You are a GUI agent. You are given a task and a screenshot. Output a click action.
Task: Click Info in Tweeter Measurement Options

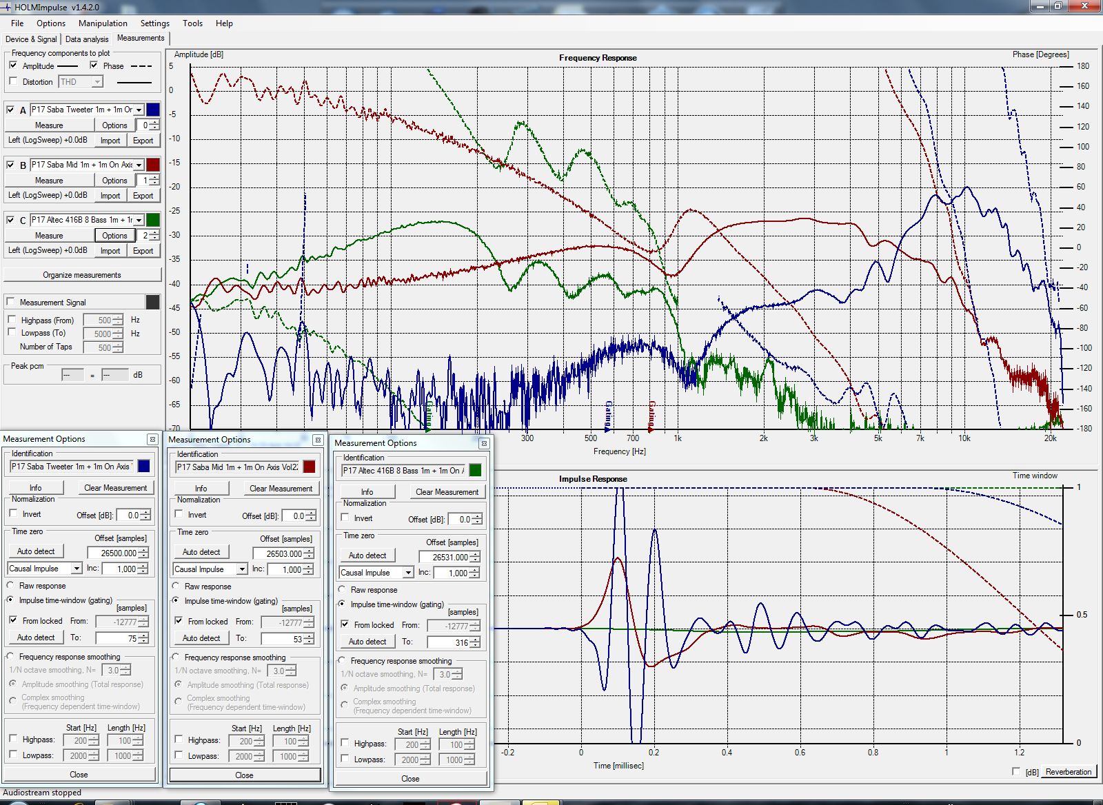(x=35, y=488)
